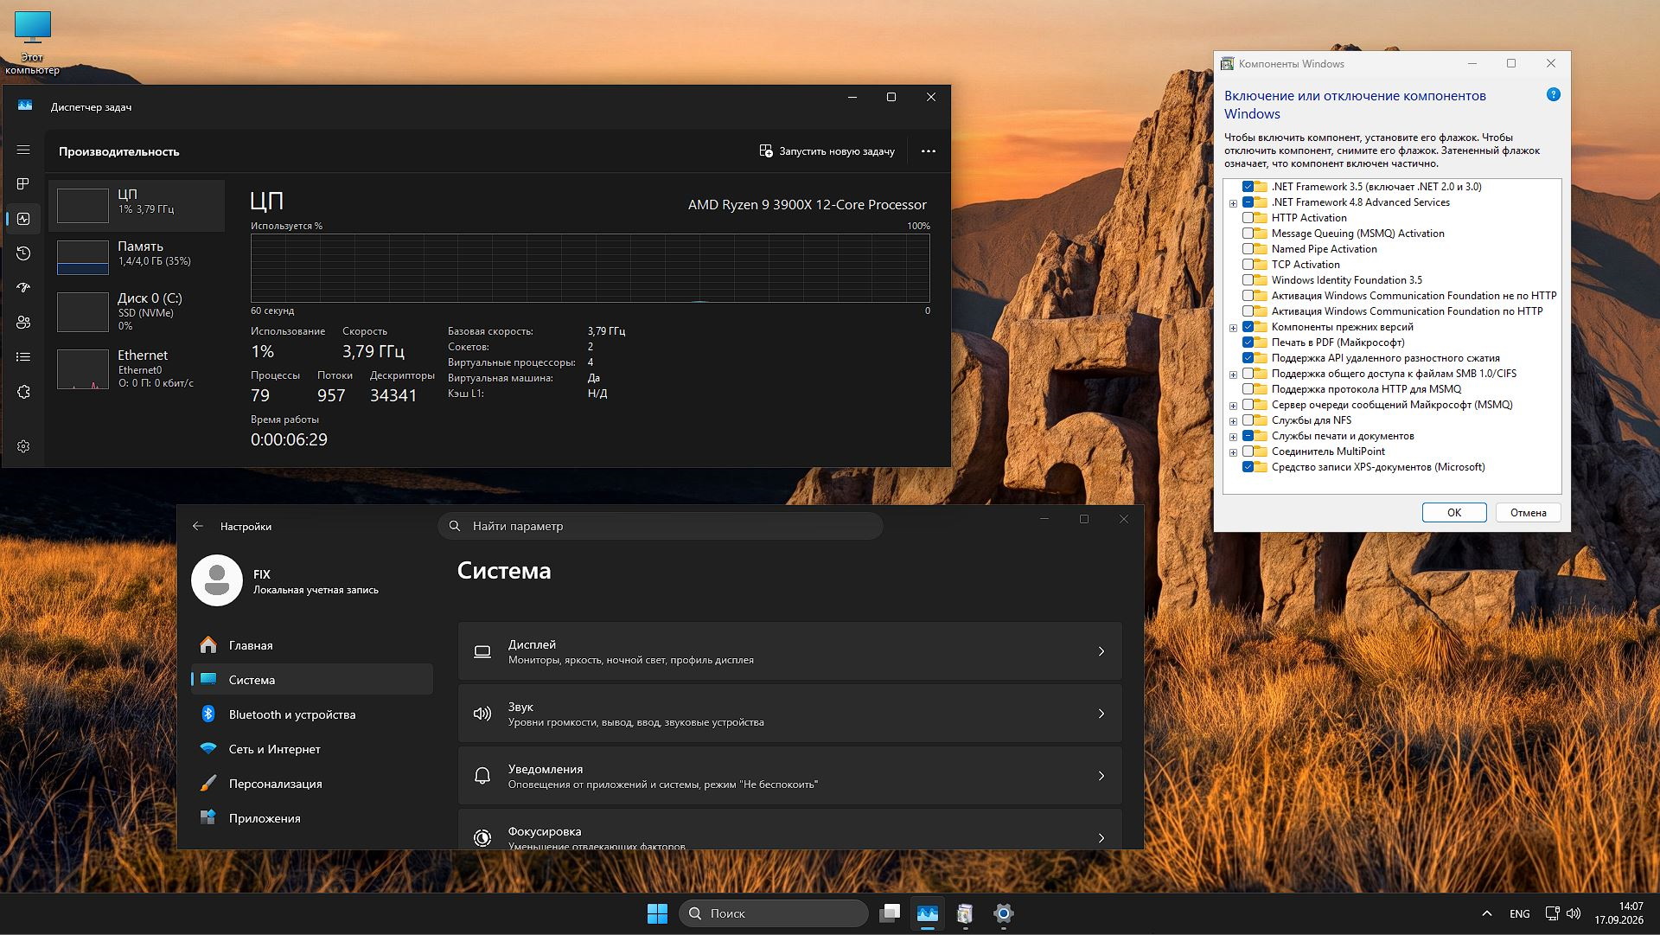Open Task View icon on taskbar
Image resolution: width=1660 pixels, height=935 pixels.
coord(890,913)
